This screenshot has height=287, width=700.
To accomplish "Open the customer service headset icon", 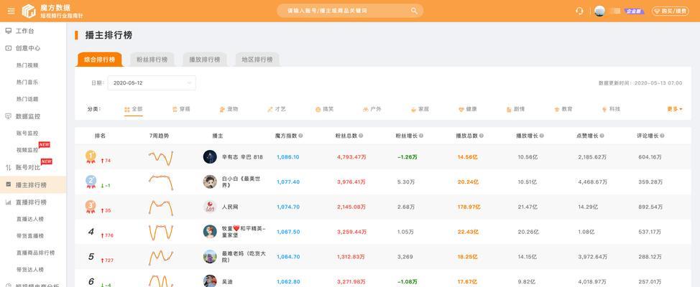I will pyautogui.click(x=579, y=11).
